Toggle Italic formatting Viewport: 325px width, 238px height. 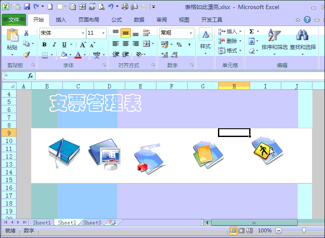click(x=54, y=45)
